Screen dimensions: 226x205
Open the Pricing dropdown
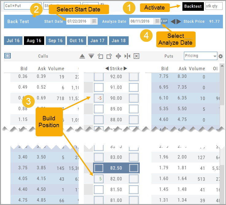tap(201, 56)
